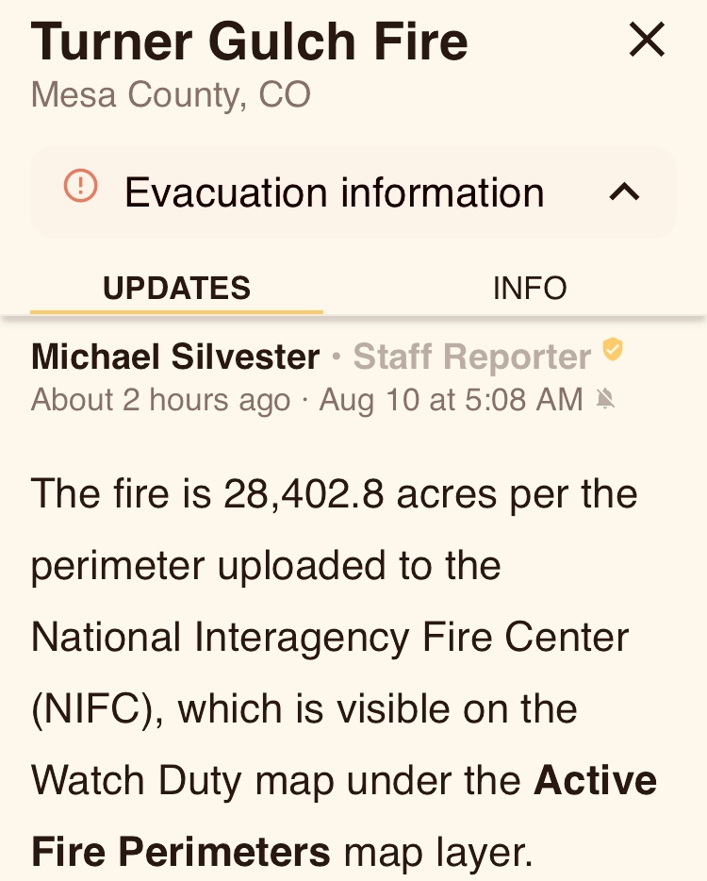Toggle the muted notification bell icon
Viewport: 707px width, 881px height.
[606, 401]
